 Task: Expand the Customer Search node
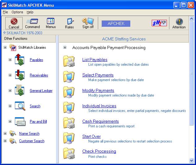click(x=5, y=141)
